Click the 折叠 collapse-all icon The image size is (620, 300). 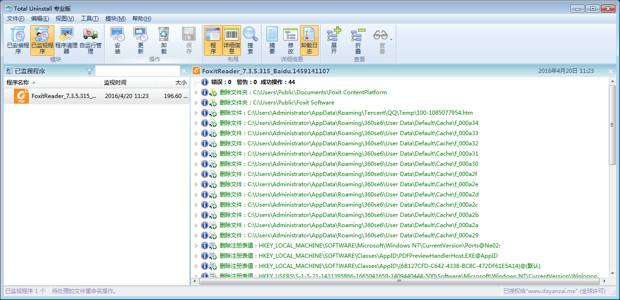click(358, 40)
